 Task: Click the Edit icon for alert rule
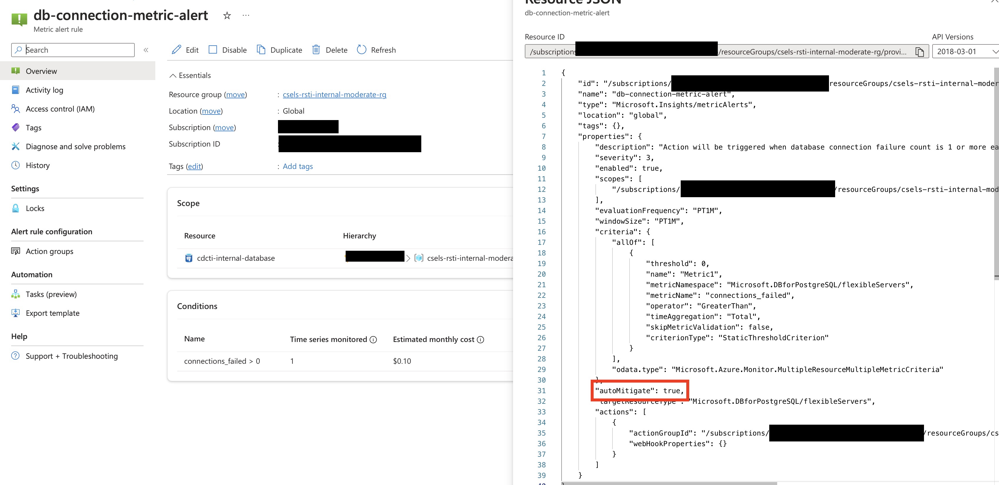click(176, 50)
